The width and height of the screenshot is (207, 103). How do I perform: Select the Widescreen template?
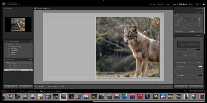[14, 55]
